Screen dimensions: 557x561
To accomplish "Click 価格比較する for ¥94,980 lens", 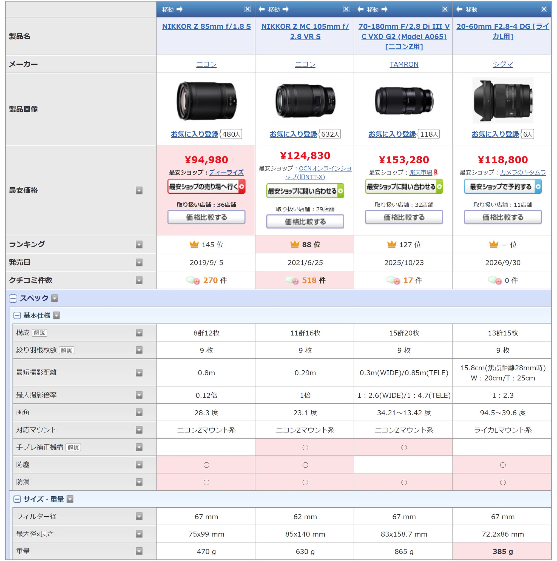I will (206, 217).
